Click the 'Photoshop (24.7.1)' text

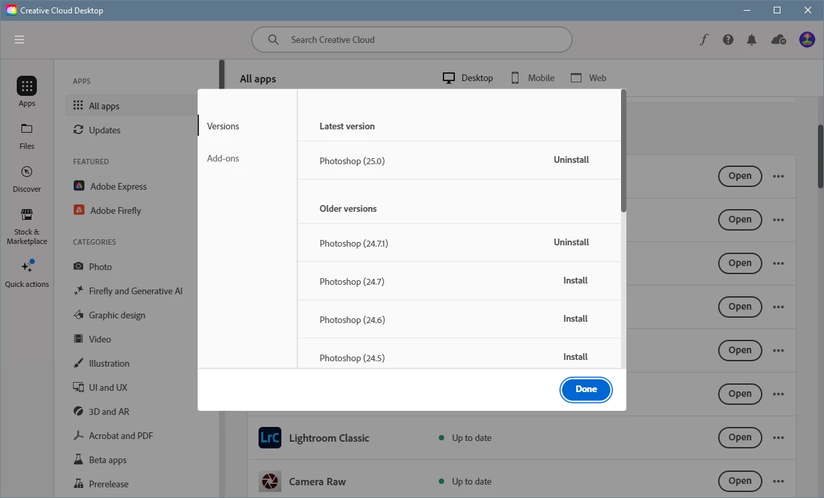click(x=354, y=243)
